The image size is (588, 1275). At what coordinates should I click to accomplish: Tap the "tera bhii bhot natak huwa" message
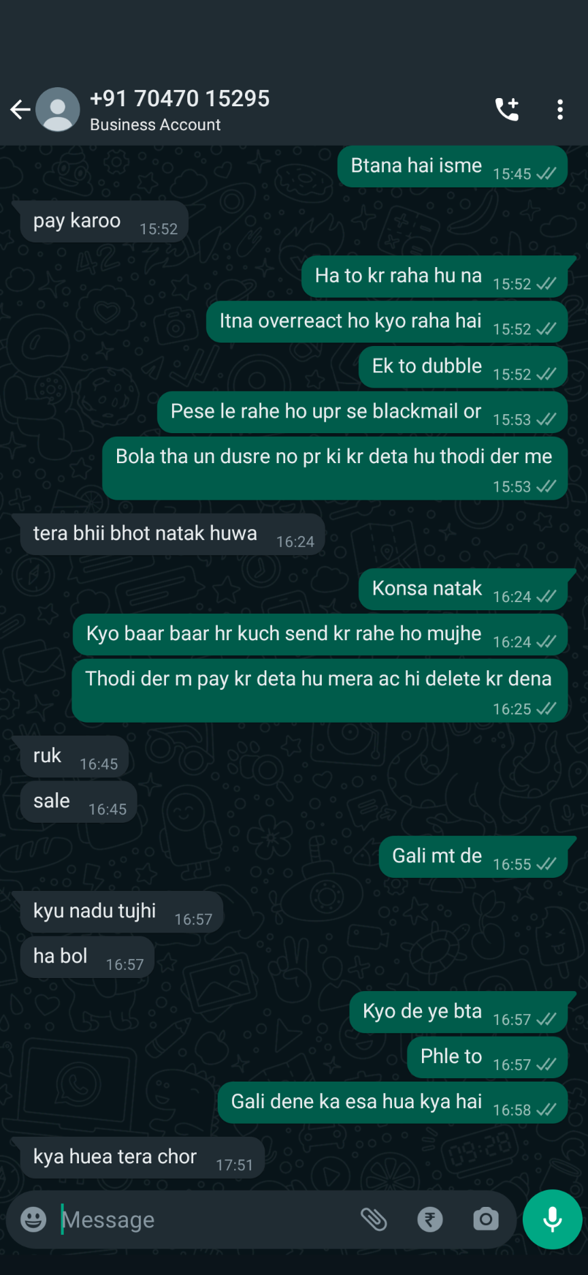pyautogui.click(x=173, y=534)
